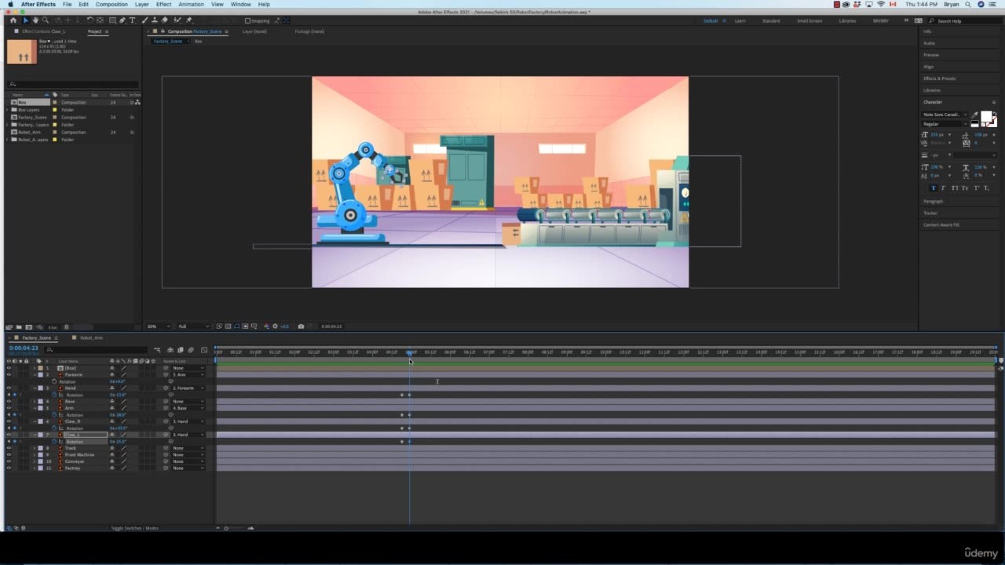Expand the Conveyor layer properties
The height and width of the screenshot is (565, 1005).
[35, 461]
